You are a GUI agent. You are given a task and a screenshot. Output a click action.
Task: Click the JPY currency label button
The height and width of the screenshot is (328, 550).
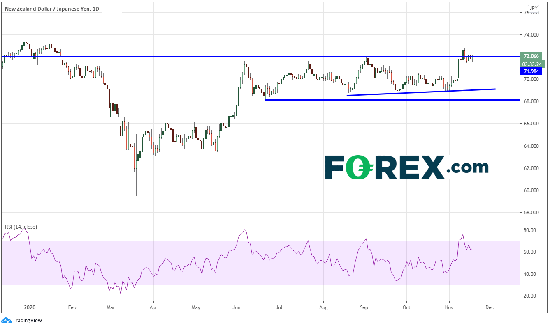point(533,8)
